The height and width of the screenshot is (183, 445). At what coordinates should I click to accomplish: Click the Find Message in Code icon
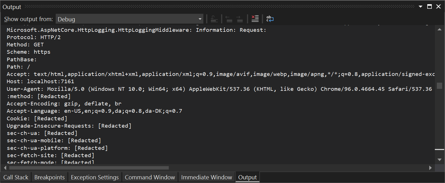click(x=214, y=19)
